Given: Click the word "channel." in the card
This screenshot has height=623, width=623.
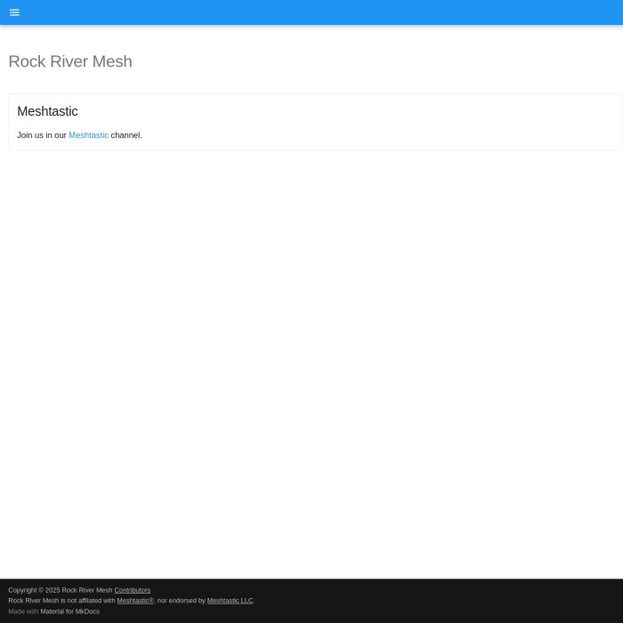Looking at the screenshot, I should (126, 135).
